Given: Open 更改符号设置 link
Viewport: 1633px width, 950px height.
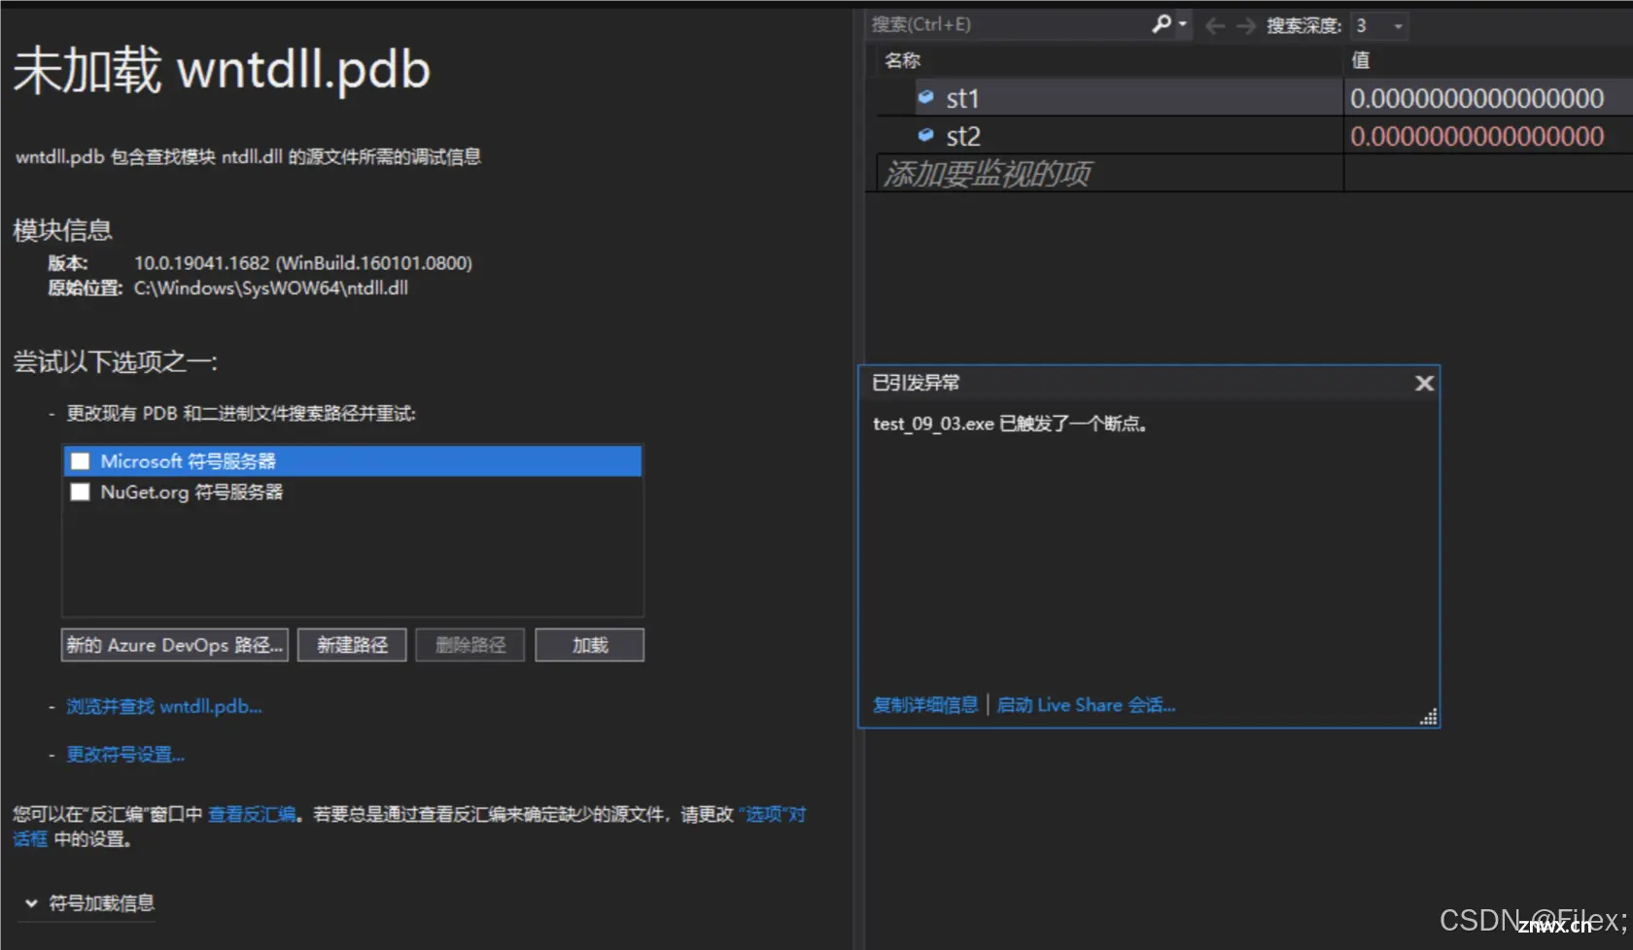Looking at the screenshot, I should pos(125,755).
